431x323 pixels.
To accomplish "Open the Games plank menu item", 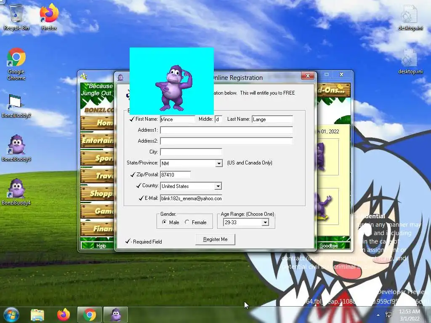I will [97, 211].
